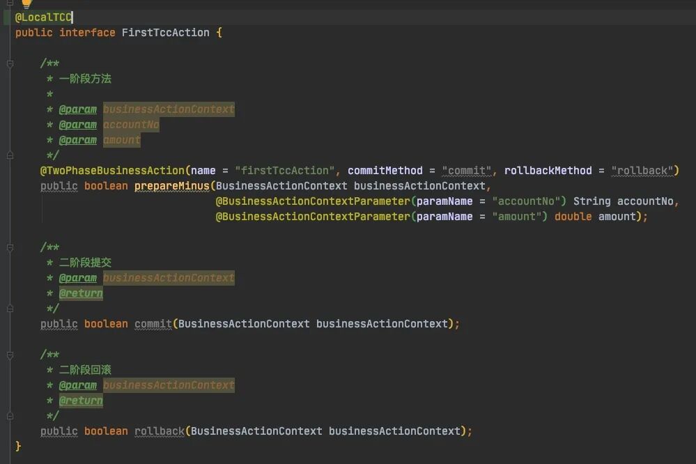The width and height of the screenshot is (696, 464).
Task: Click the closing brace of the interface
Action: 18,446
